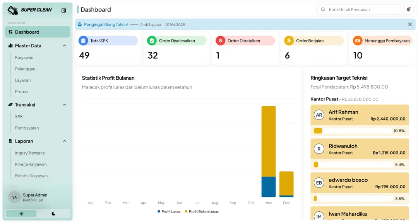Click the notification bell icon

coord(408,9)
